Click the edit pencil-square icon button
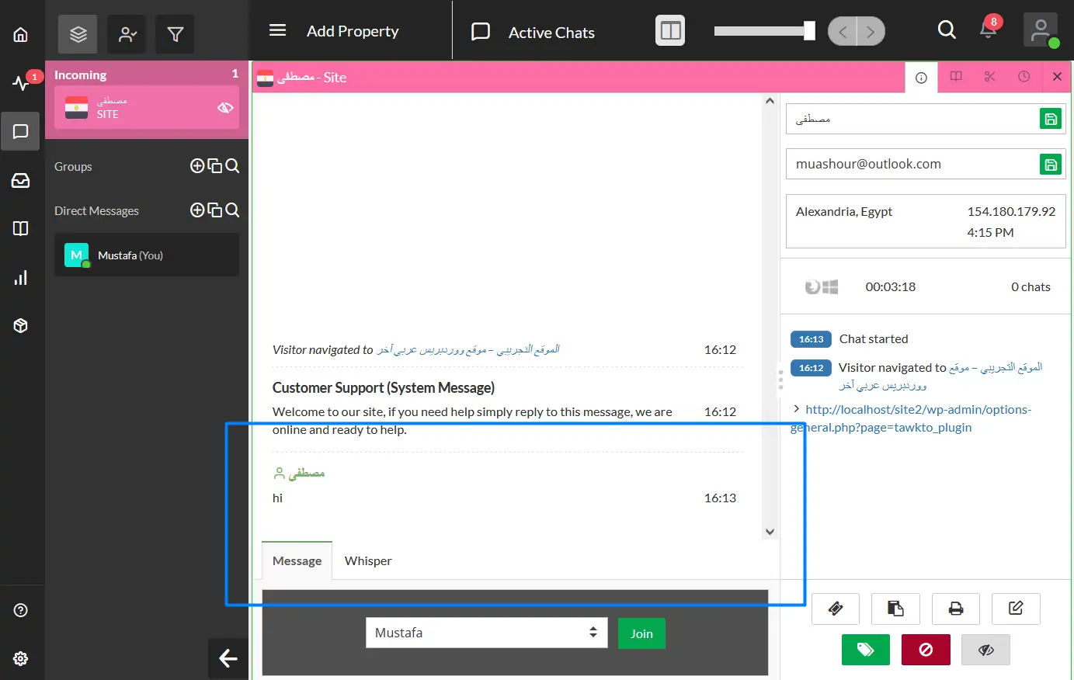The image size is (1074, 680). pos(1016,609)
